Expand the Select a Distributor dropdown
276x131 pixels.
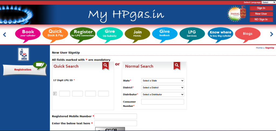[x=163, y=95]
